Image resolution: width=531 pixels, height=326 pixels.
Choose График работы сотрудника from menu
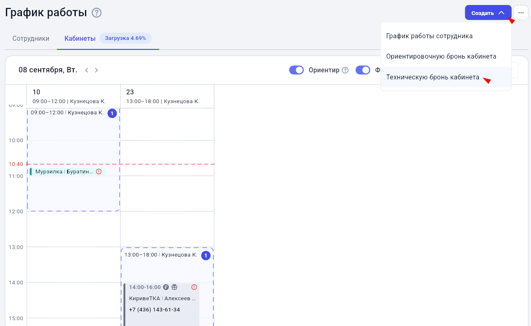click(x=446, y=36)
